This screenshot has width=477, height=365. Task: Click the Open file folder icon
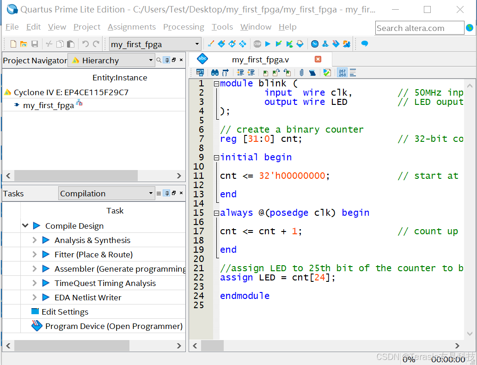[x=24, y=44]
